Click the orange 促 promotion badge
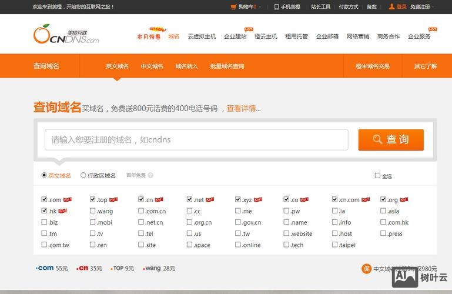Screen dimensions: 452x294 [x=367, y=269]
